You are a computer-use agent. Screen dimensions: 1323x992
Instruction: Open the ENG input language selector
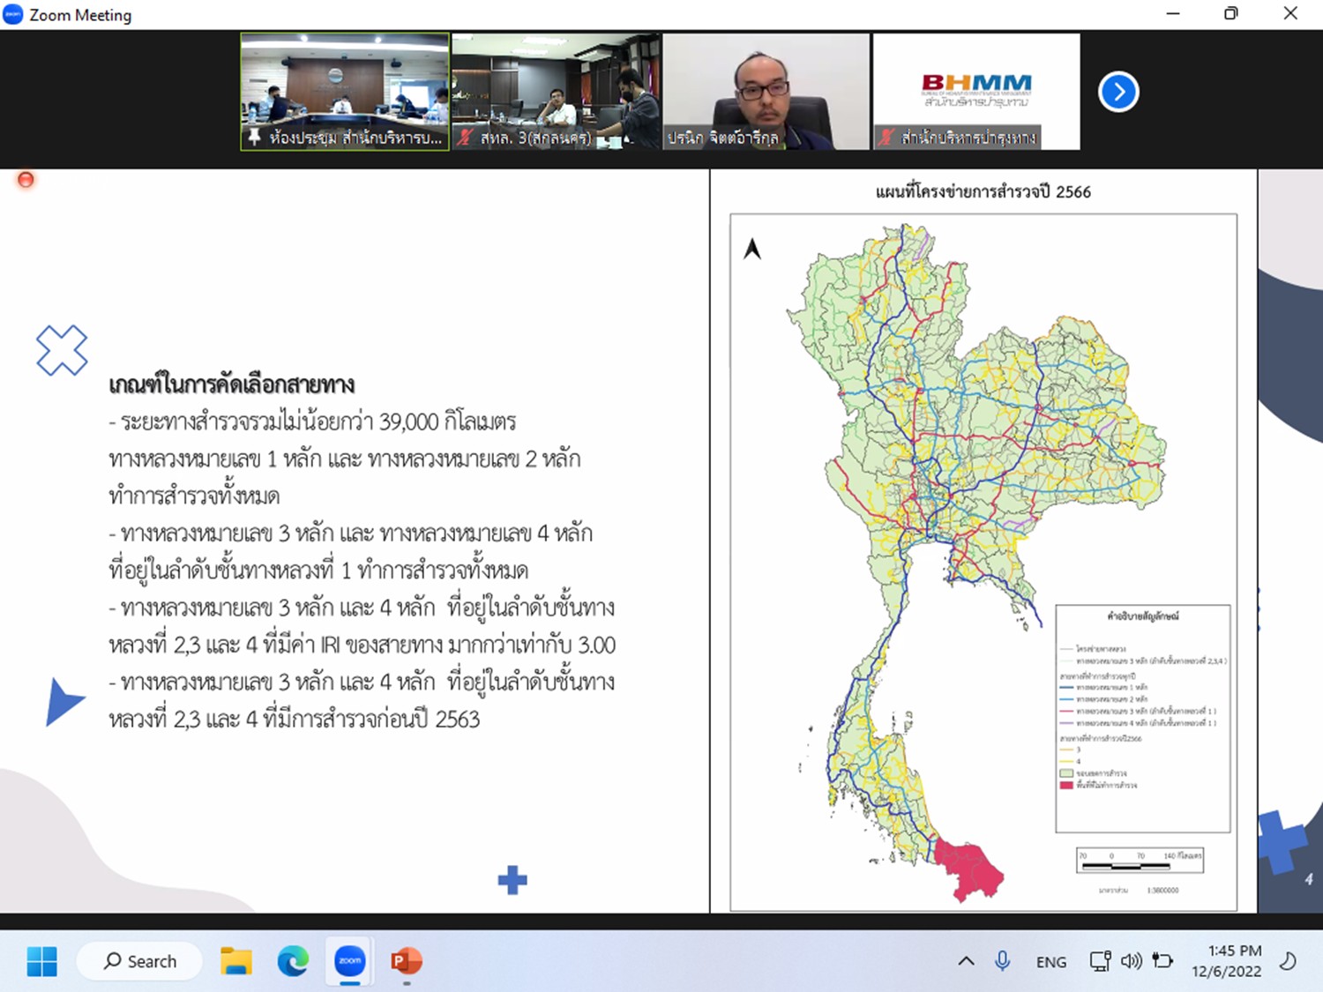1050,962
